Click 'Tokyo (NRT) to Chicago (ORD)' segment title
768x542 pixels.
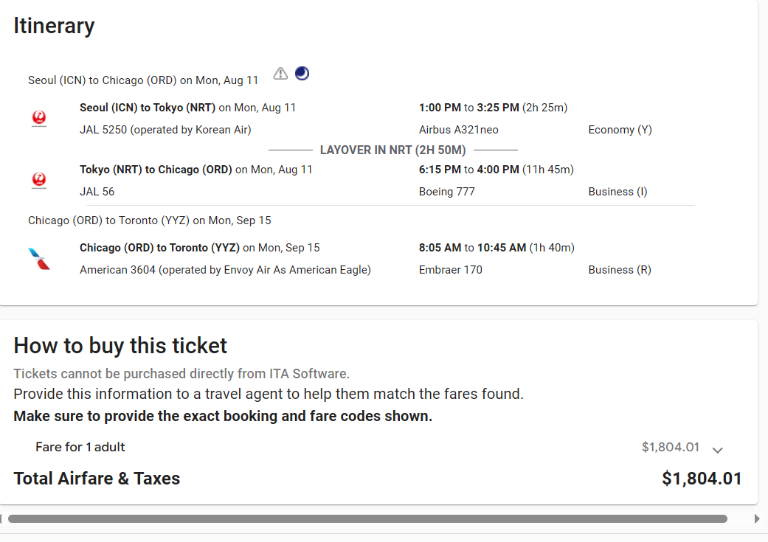coord(156,170)
